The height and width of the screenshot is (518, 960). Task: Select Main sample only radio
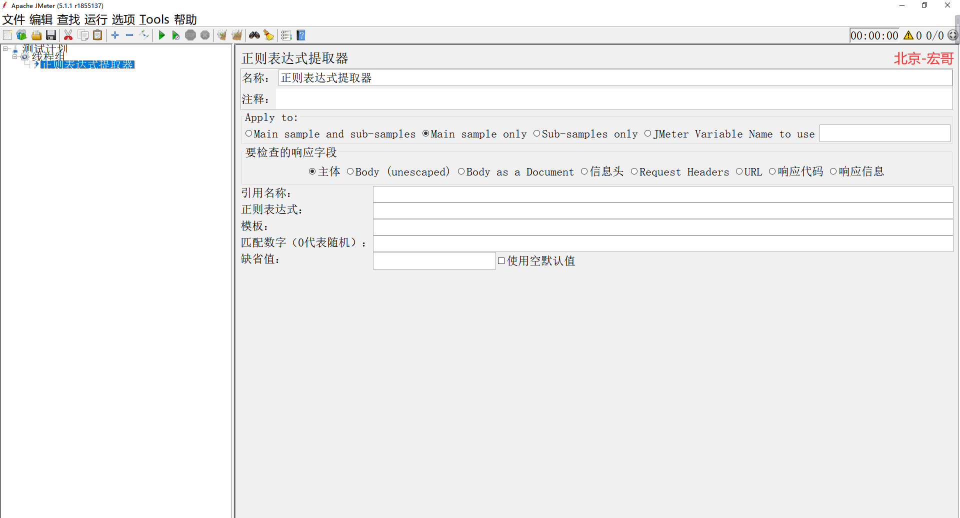(426, 133)
